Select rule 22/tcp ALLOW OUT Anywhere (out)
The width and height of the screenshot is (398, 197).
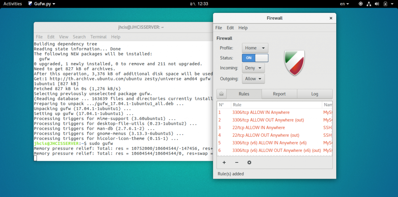(275, 135)
